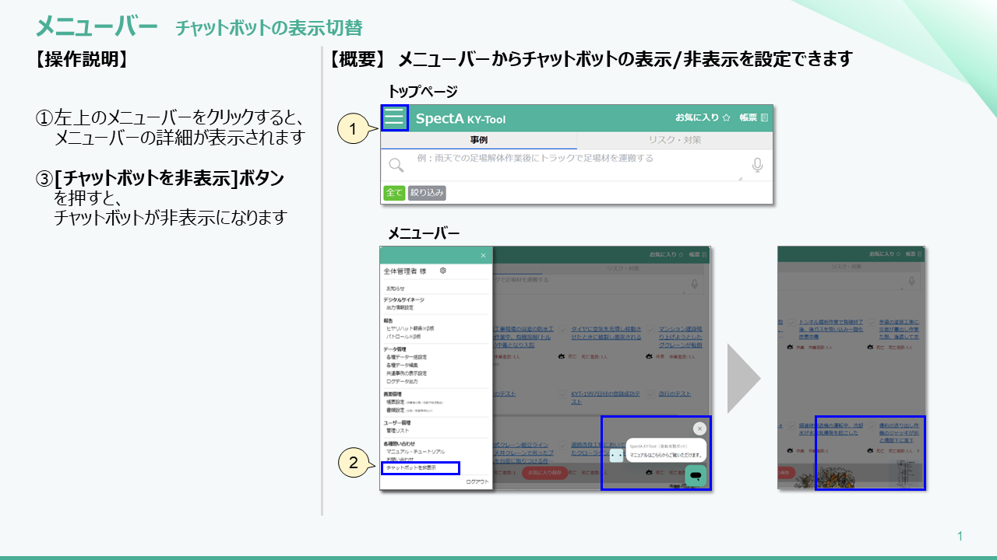
Task: Click the microphone voice input icon
Action: coord(756,166)
